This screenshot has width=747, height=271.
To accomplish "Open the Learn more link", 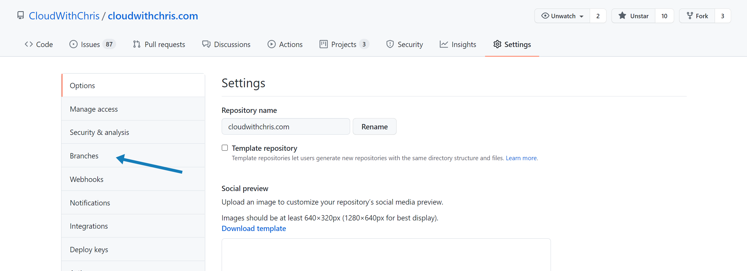I will [521, 158].
